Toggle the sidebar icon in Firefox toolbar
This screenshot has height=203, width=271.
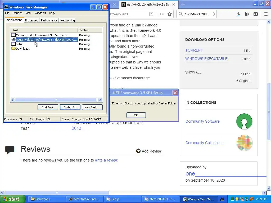click(256, 14)
